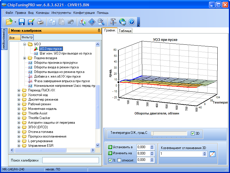Open the Инструменты menu
Image resolution: width=230 pixels, height=173 pixels.
[x=61, y=13]
